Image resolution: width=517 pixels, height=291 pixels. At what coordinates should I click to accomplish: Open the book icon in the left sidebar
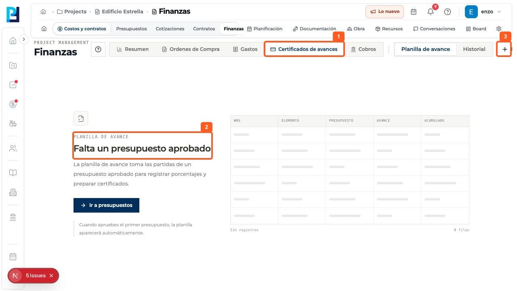tap(13, 173)
